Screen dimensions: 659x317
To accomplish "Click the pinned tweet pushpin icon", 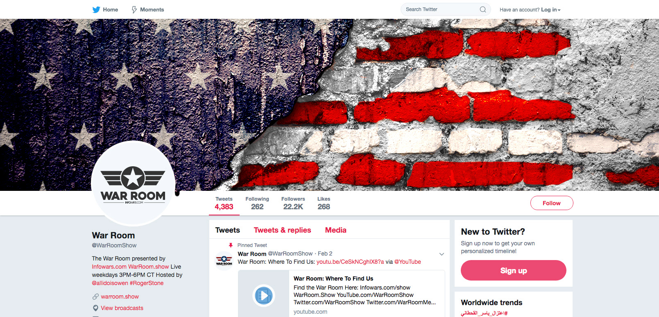I will [x=231, y=245].
